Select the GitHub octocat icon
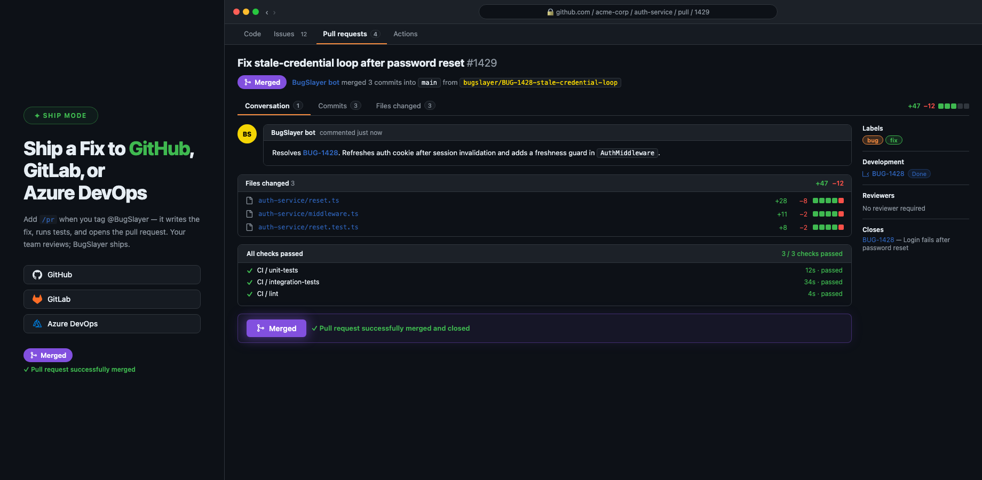 click(37, 275)
